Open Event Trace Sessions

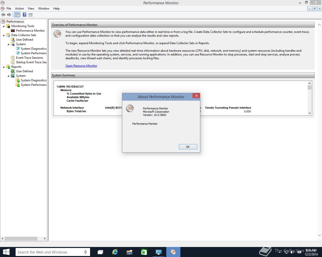(29, 58)
